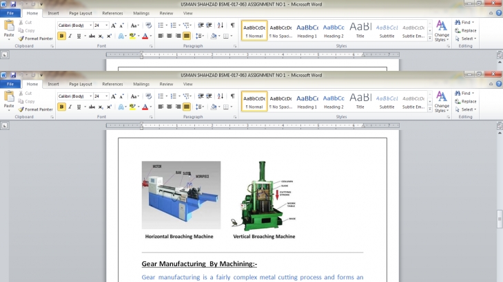The height and width of the screenshot is (282, 503).
Task: Open Word Help icon in front window
Action: click(x=498, y=84)
